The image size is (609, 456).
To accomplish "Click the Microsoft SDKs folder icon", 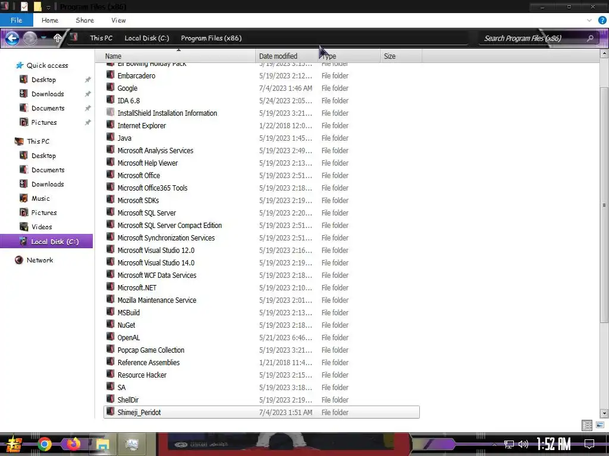I will point(110,199).
